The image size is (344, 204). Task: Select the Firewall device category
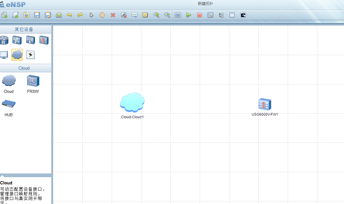coord(44,40)
